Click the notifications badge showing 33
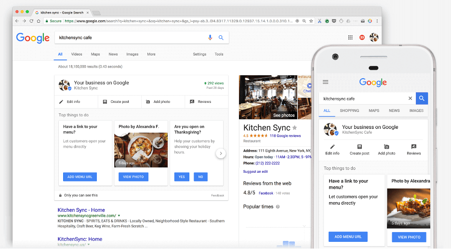The width and height of the screenshot is (451, 249). (362, 38)
